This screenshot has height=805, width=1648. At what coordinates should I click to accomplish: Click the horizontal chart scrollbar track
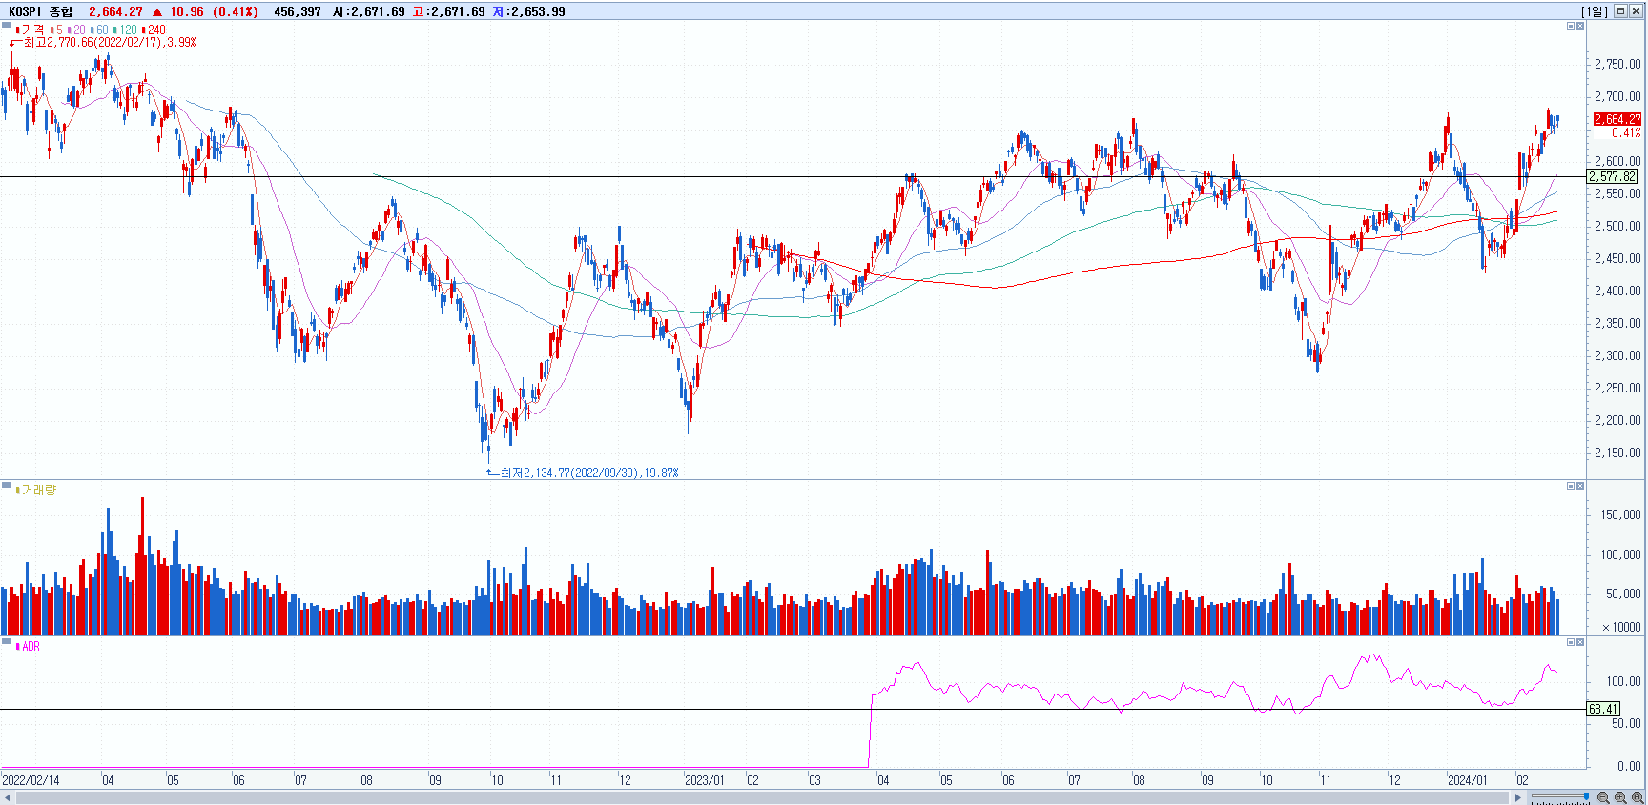click(x=763, y=797)
